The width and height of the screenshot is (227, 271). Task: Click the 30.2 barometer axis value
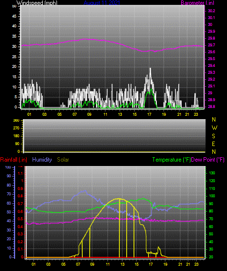[x=211, y=11]
